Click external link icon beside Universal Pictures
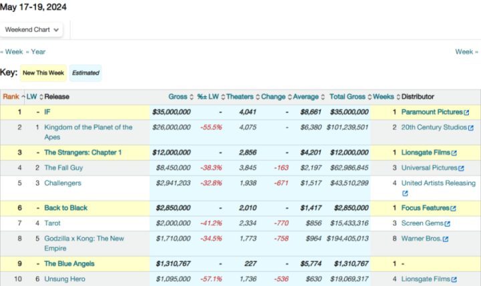 pos(461,168)
